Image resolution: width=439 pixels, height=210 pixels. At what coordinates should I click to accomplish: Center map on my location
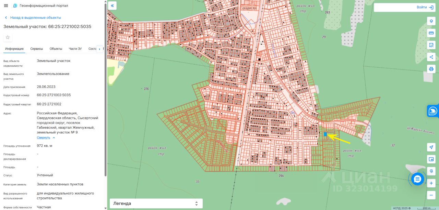(431, 147)
